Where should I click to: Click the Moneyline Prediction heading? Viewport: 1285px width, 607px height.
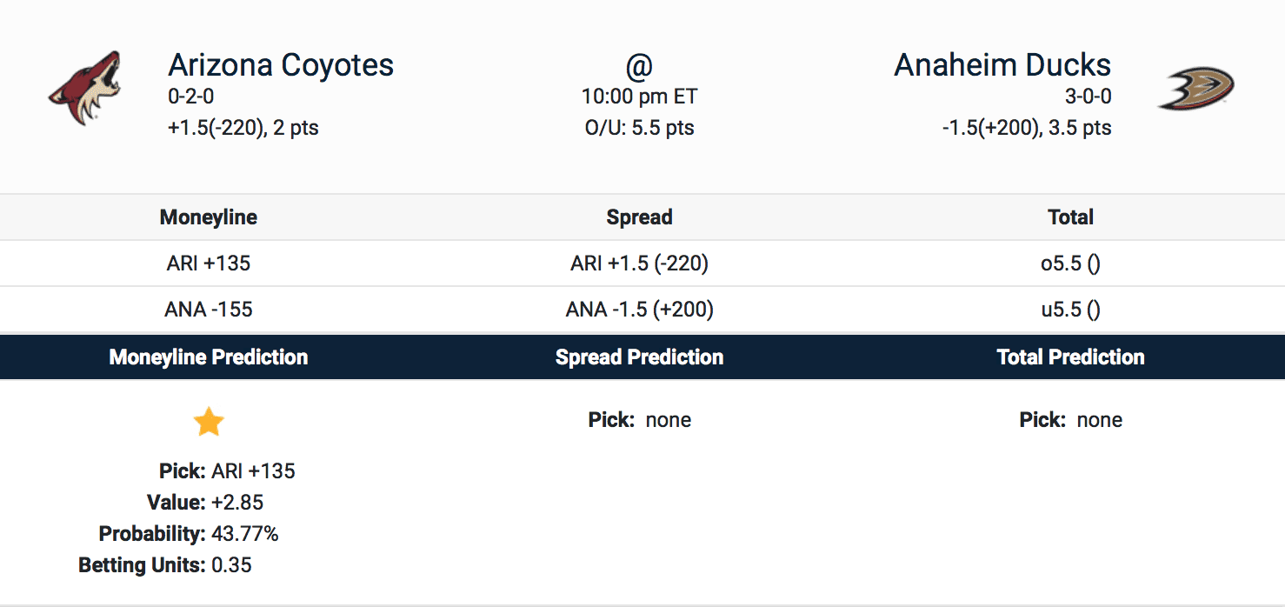[209, 357]
